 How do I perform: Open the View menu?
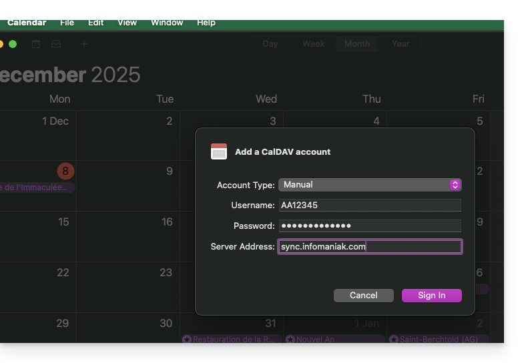pyautogui.click(x=127, y=23)
